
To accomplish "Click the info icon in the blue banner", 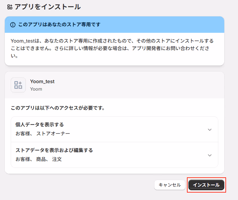I will coord(13,25).
